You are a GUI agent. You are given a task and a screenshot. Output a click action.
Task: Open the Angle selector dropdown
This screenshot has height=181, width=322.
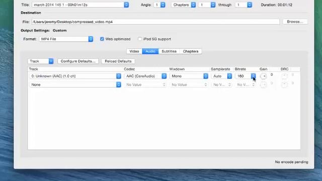pos(159,5)
